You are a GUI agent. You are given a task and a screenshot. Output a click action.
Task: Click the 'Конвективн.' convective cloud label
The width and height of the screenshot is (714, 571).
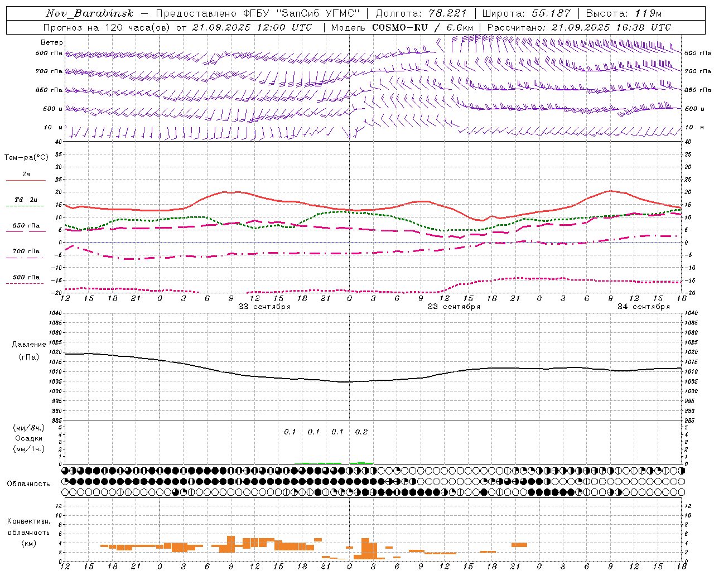pyautogui.click(x=29, y=521)
